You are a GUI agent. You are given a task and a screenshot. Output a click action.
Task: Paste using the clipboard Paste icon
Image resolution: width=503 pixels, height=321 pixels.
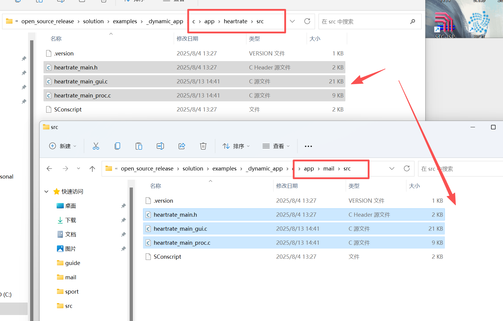tap(139, 146)
